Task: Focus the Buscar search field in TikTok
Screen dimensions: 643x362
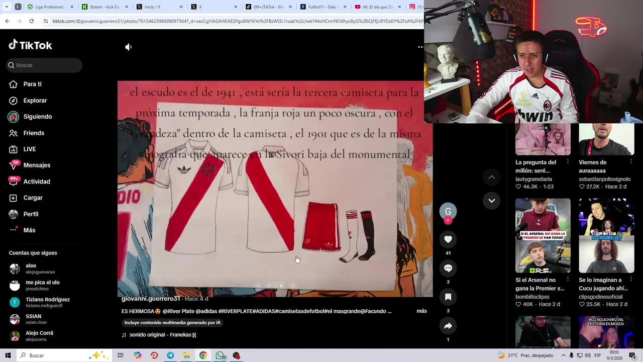Action: click(45, 65)
